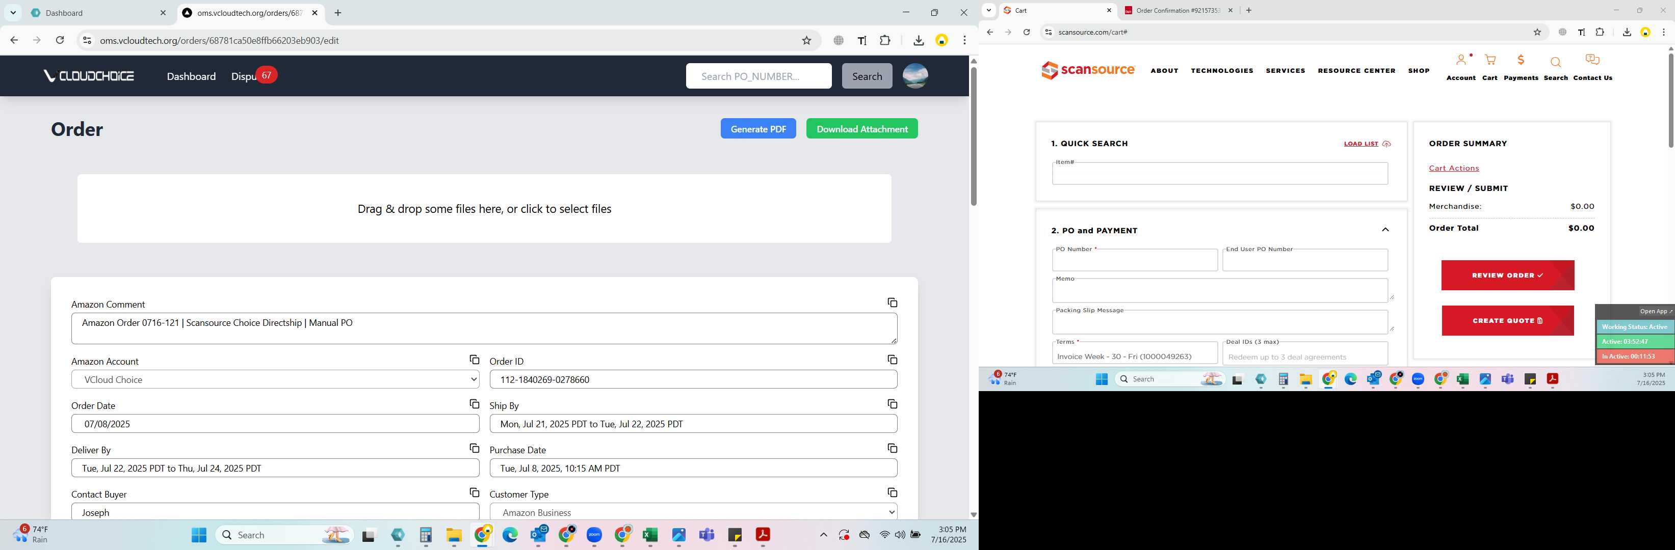Open Zoom from the main bottom taskbar
Viewport: 1675px width, 550px height.
594,534
